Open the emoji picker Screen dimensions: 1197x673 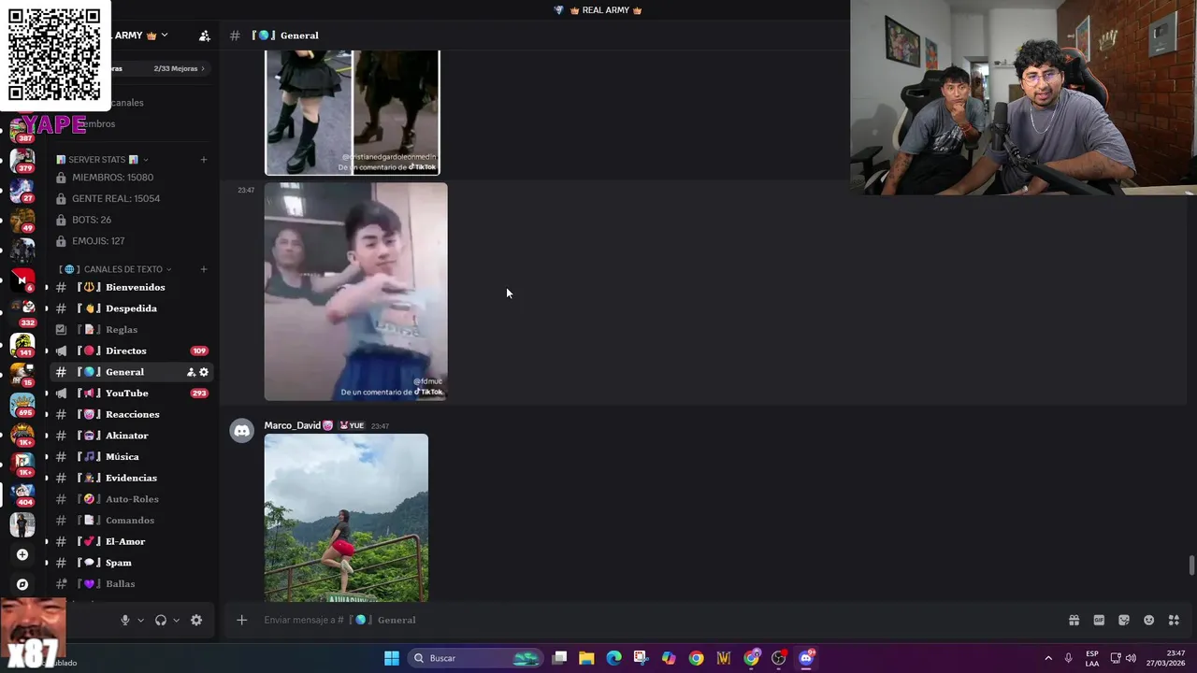1149,620
